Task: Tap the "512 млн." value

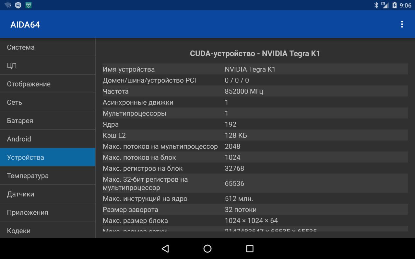Action: (239, 199)
